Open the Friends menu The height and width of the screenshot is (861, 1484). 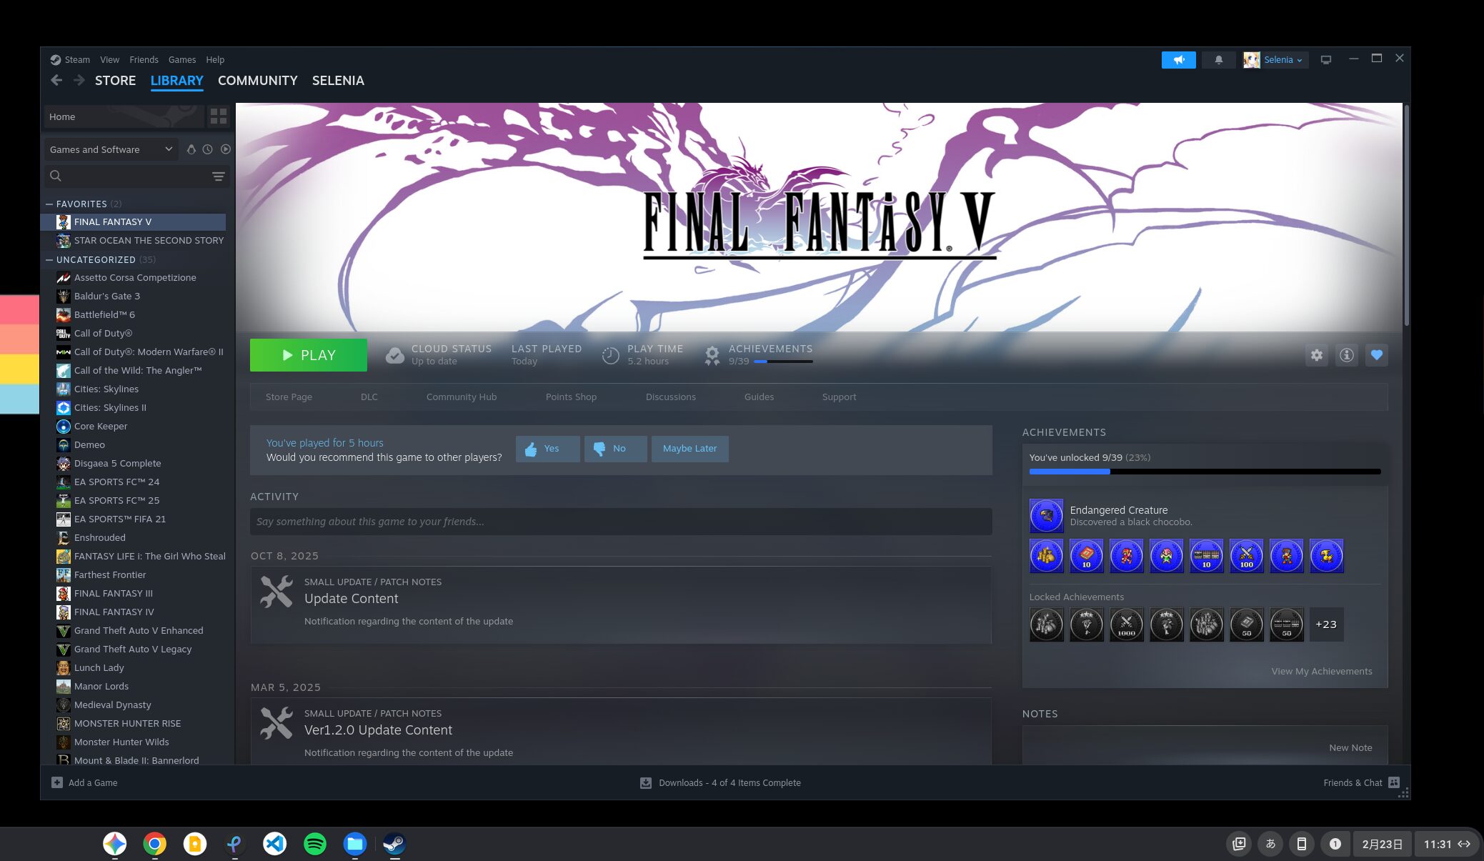point(144,59)
